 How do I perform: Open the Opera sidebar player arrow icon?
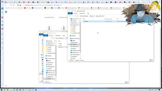(x=2, y=34)
